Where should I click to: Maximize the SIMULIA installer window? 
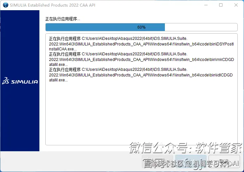(x=220, y=5)
